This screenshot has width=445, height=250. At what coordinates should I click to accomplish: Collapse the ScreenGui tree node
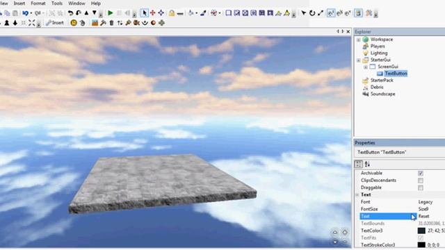[x=366, y=67]
